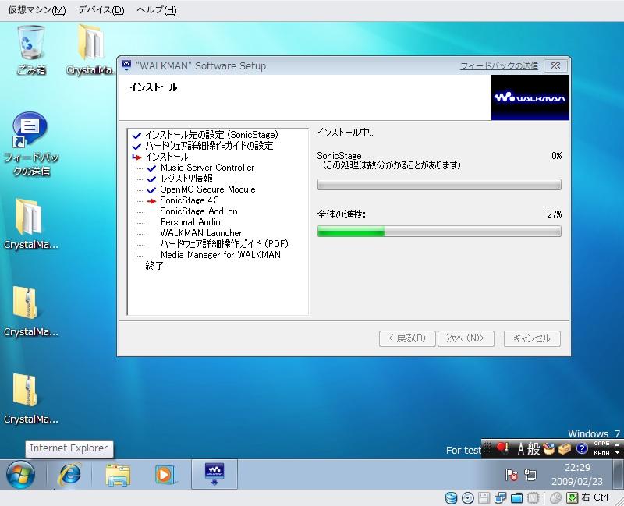Open IME help question mark icon

[x=581, y=449]
